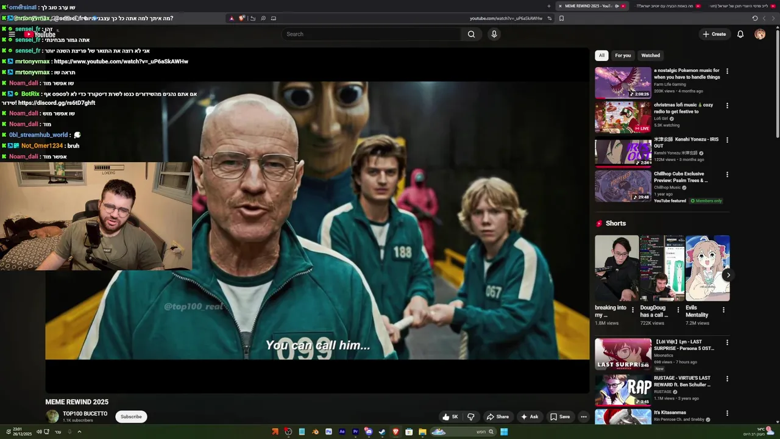Open christmas lofi music live thumbnail
Viewport: 780px width, 439px height.
pyautogui.click(x=623, y=117)
